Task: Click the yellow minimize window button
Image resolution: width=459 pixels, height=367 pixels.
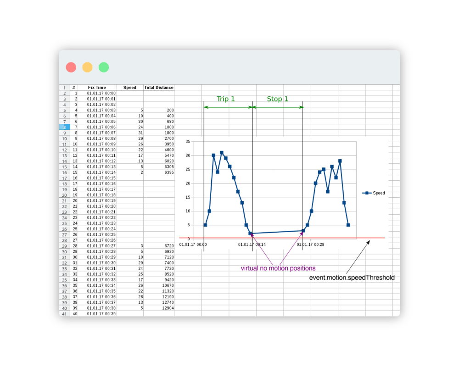Action: (87, 67)
